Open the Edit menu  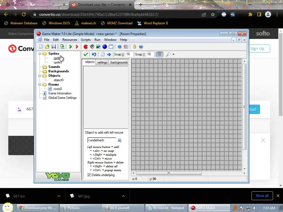point(56,40)
